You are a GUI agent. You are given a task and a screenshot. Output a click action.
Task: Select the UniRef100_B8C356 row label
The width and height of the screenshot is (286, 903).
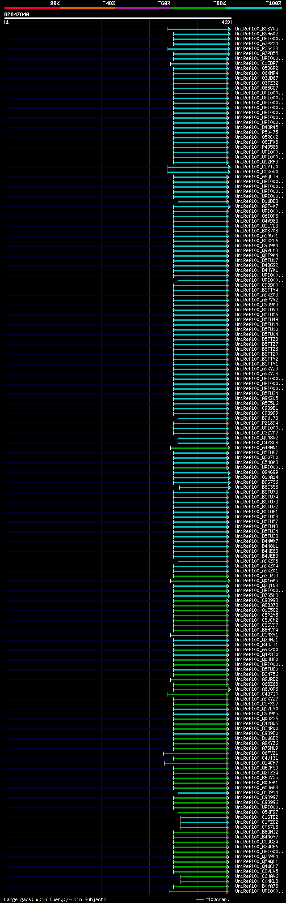click(257, 487)
